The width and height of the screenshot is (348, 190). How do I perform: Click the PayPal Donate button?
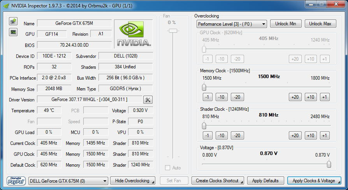click(x=16, y=181)
